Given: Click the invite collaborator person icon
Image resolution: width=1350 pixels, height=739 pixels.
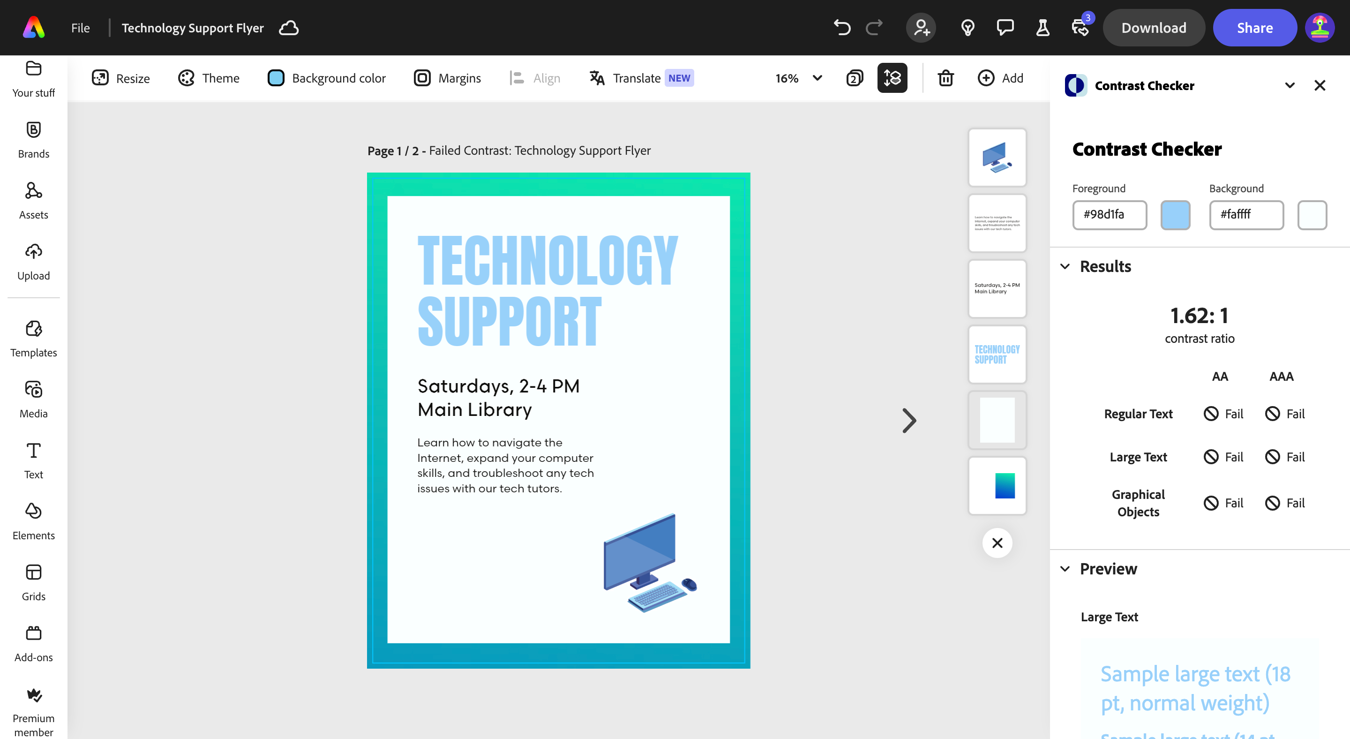Looking at the screenshot, I should click(921, 28).
